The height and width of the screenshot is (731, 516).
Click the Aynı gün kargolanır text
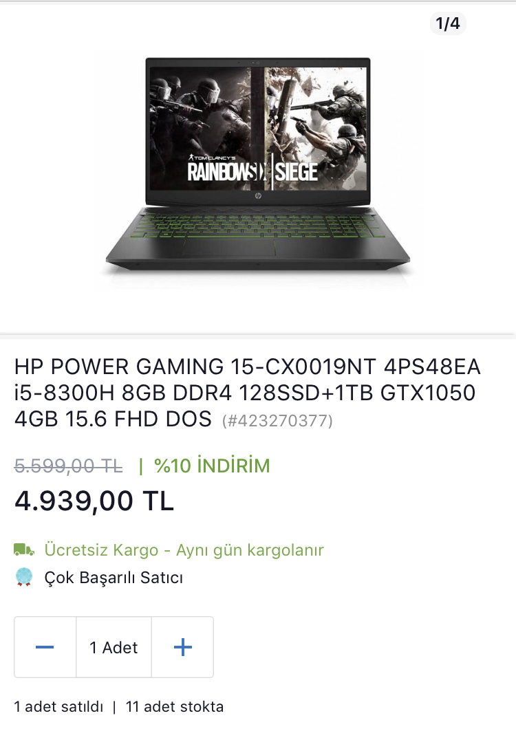250,550
